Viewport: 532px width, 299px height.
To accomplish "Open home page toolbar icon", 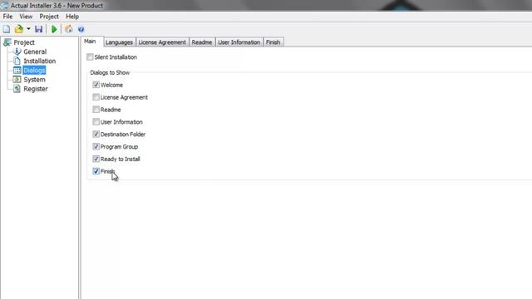I will click(x=68, y=29).
